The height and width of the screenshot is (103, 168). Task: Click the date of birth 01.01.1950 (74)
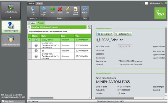pyautogui.click(x=124, y=87)
